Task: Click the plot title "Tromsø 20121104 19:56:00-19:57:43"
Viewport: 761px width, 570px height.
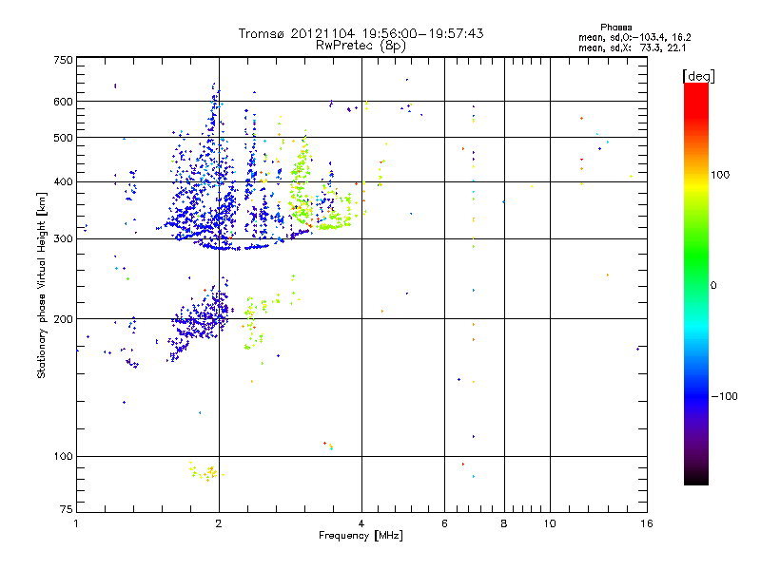Action: (x=361, y=33)
